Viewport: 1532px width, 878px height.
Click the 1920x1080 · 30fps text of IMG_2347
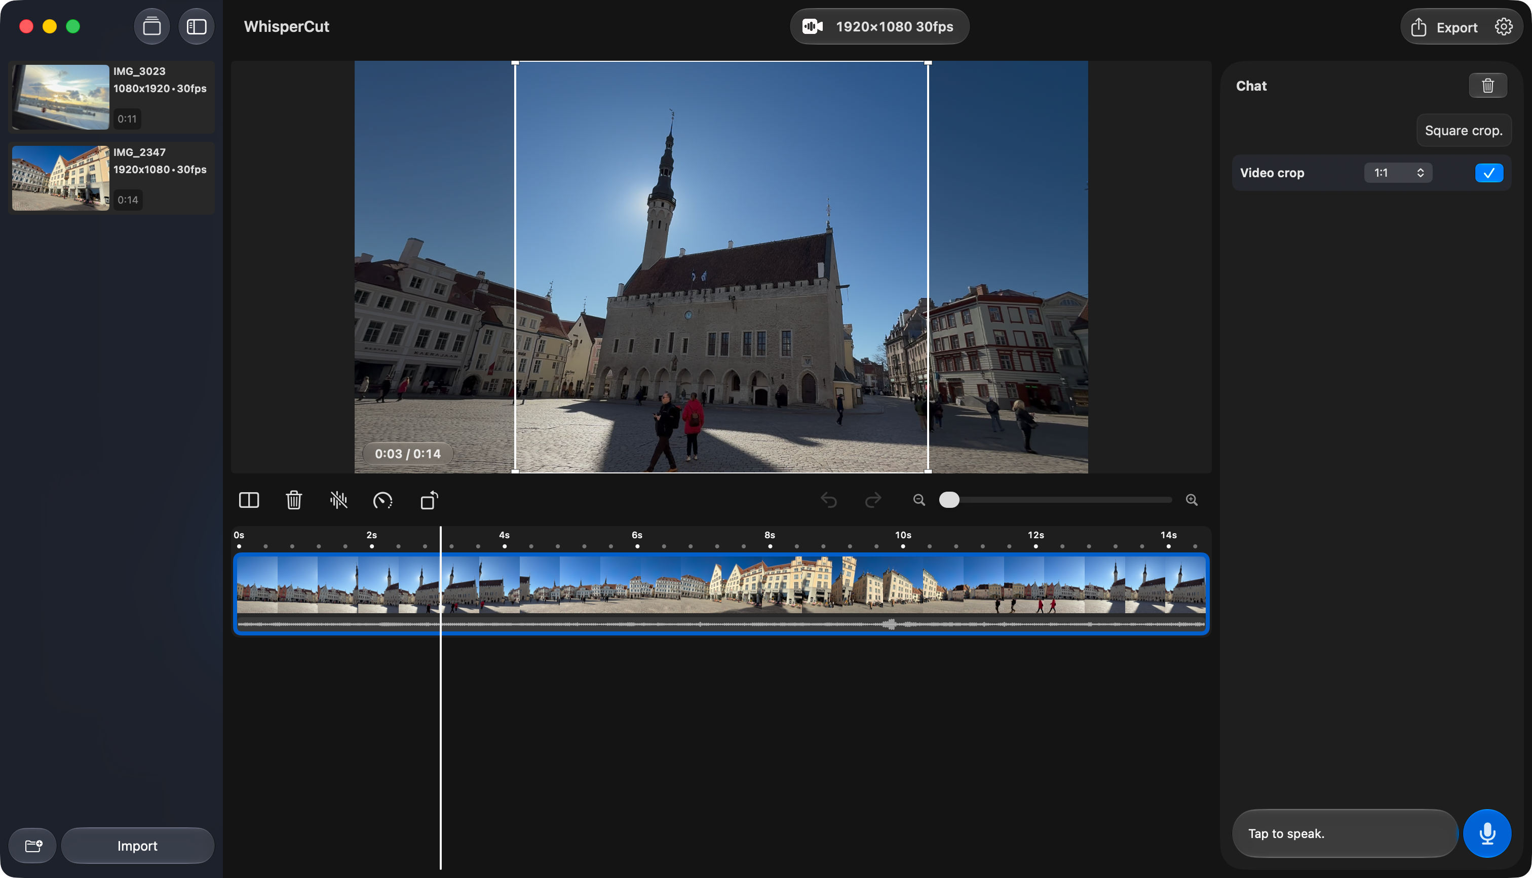click(160, 170)
